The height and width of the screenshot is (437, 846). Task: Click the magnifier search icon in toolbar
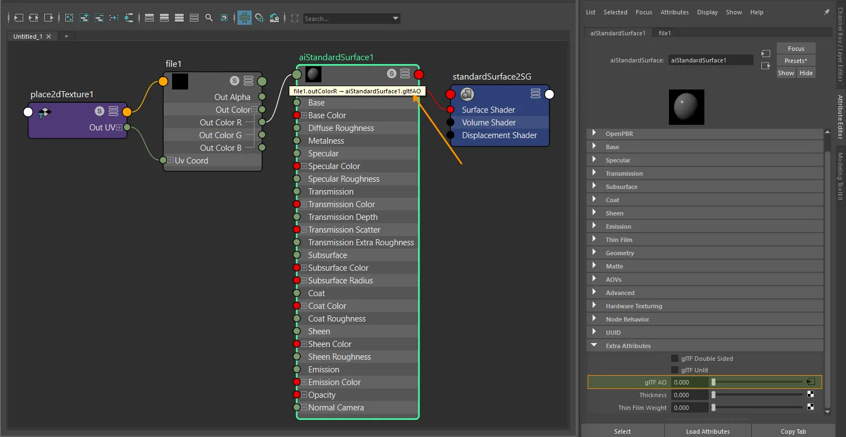pos(209,18)
